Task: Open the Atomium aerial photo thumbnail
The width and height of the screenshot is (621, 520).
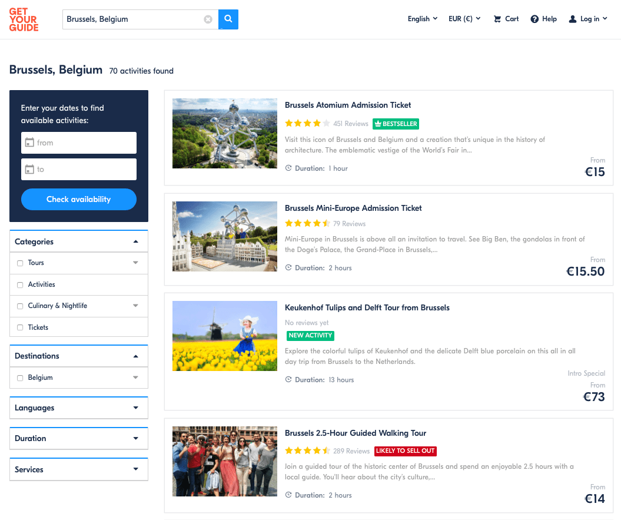Action: (x=224, y=133)
